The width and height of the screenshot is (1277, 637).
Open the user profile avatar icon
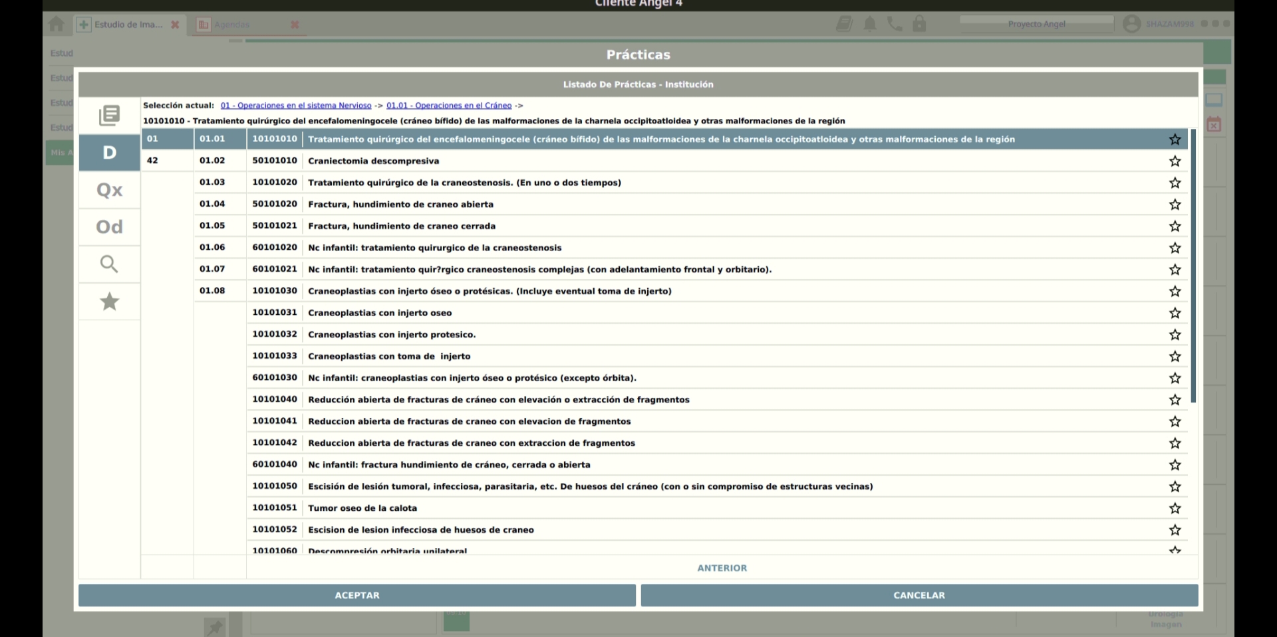(x=1131, y=24)
